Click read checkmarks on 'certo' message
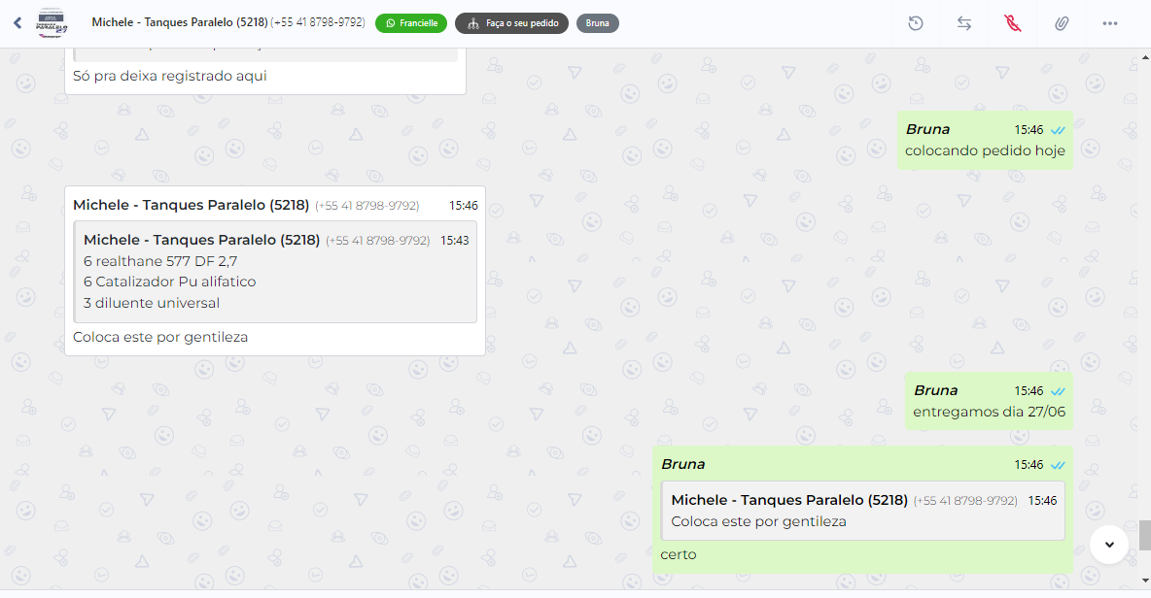This screenshot has height=598, width=1151. [1058, 465]
